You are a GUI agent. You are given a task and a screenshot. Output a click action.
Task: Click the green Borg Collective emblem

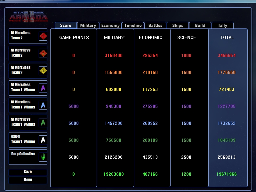point(43,157)
